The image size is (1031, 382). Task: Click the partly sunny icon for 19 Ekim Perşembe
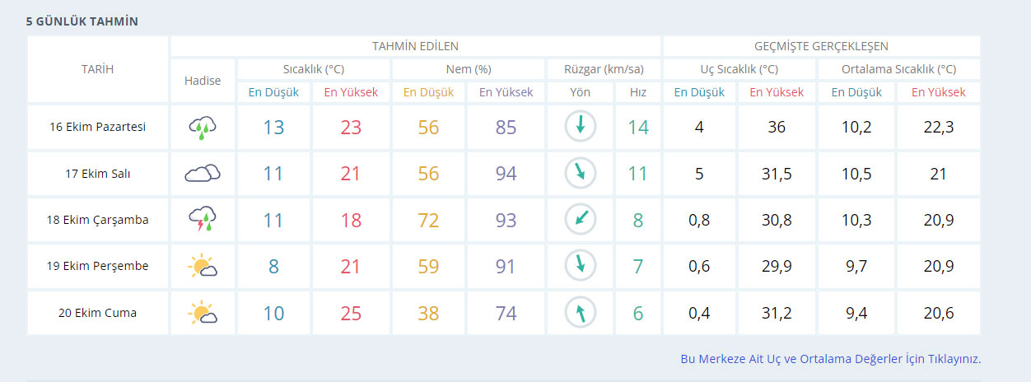pyautogui.click(x=203, y=267)
